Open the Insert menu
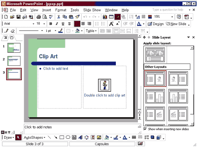 pyautogui.click(x=46, y=10)
